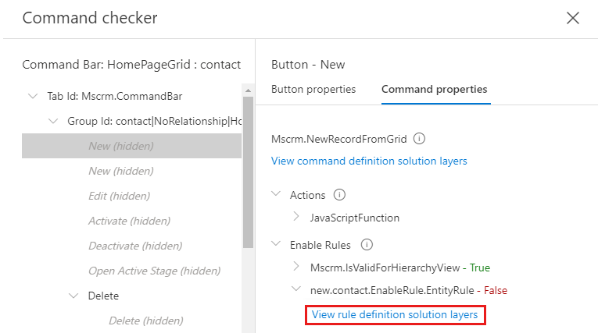Expand the Mscrm.IsValidForHierarchyView rule
This screenshot has height=333, width=598.
(296, 267)
